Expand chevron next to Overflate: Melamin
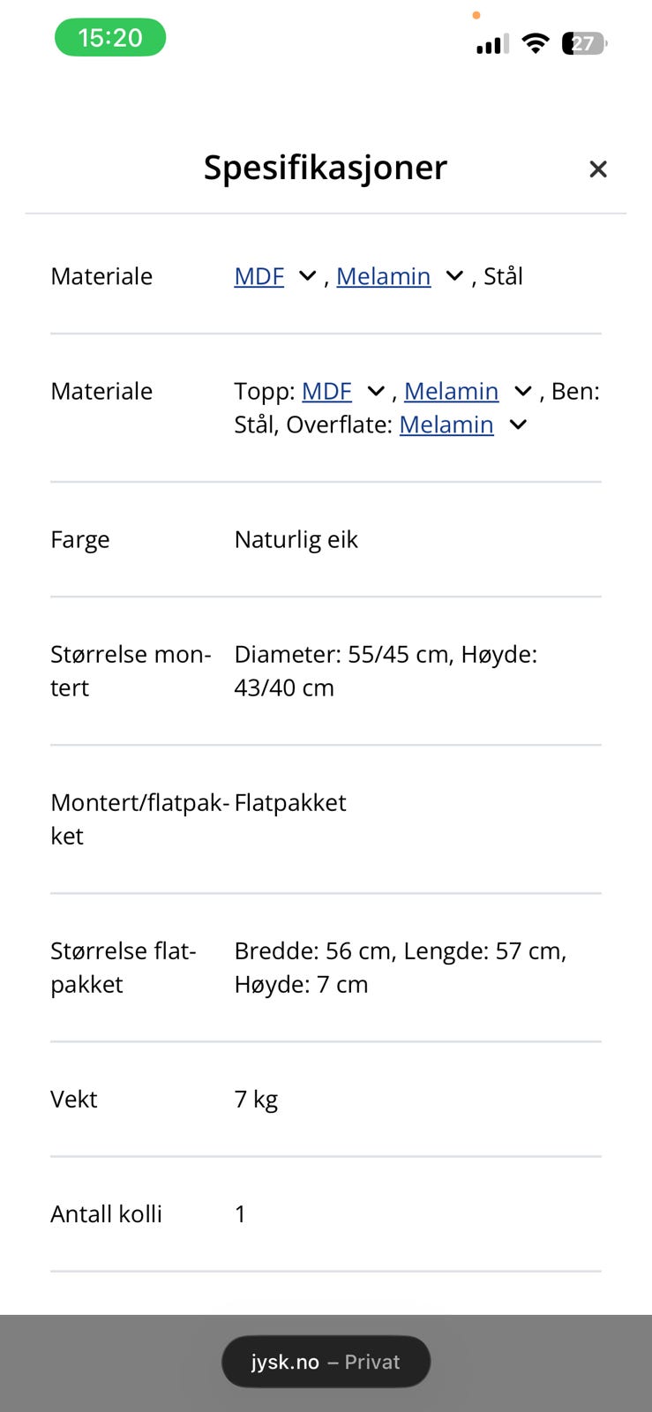 click(x=519, y=424)
